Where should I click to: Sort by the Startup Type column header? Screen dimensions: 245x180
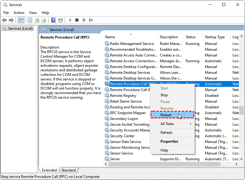pyautogui.click(x=215, y=37)
